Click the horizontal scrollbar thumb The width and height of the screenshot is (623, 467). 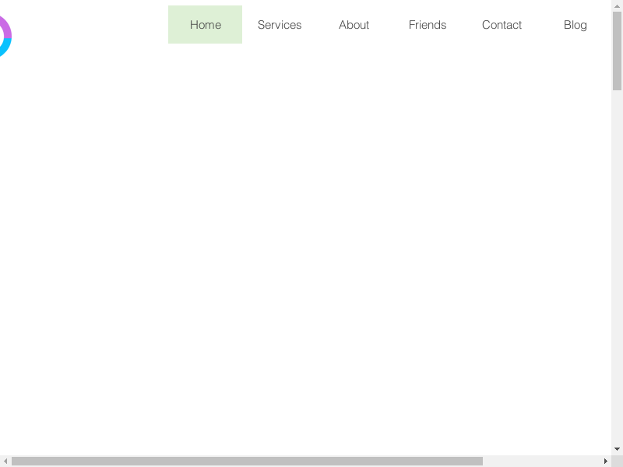tap(247, 461)
